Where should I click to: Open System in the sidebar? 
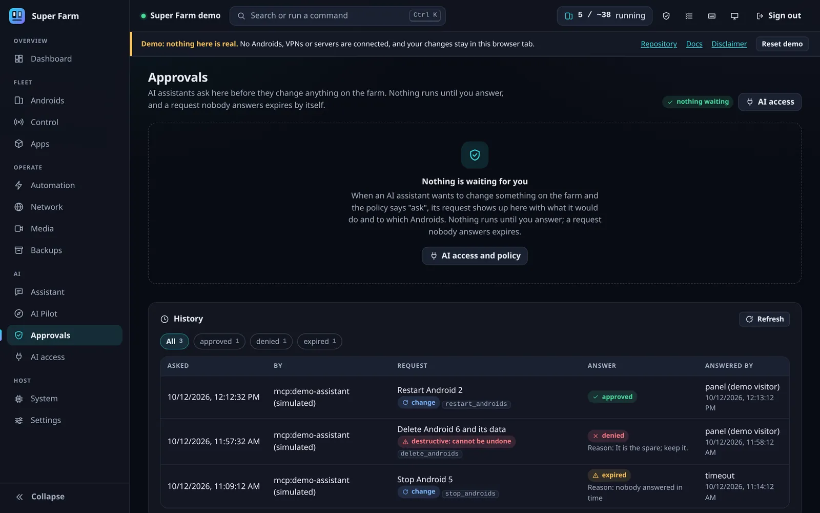[65, 399]
